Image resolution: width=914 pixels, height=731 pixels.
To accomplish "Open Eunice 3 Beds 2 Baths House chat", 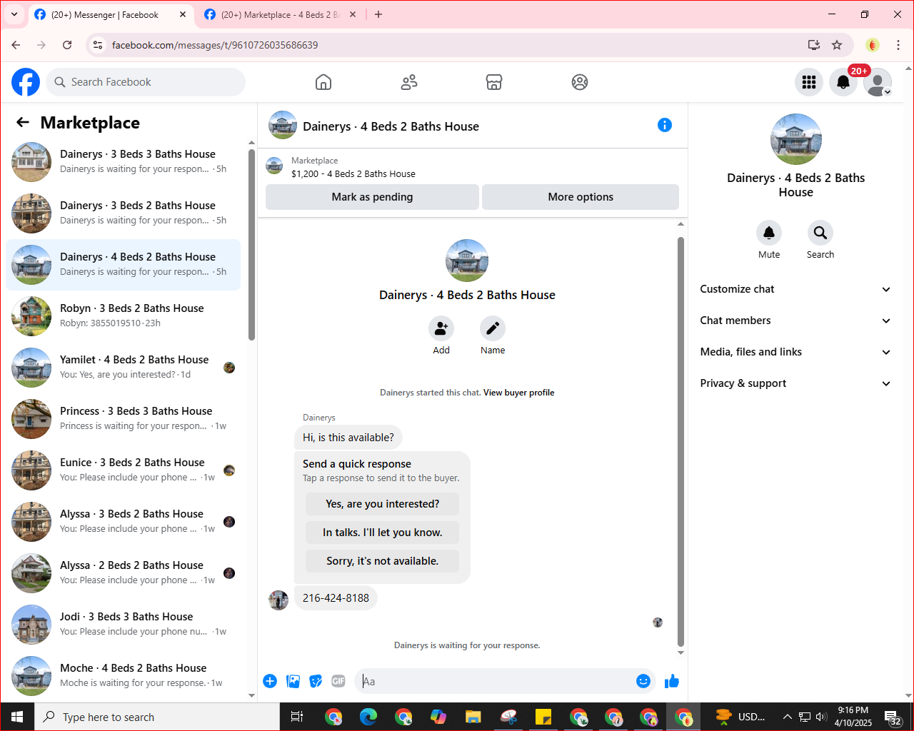I will (124, 470).
